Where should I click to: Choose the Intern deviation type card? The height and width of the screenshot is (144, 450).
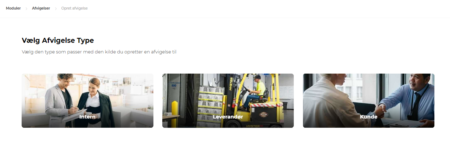point(88,100)
